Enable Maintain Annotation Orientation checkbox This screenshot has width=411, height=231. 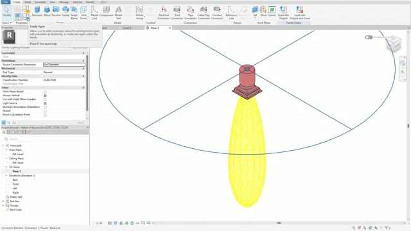click(x=45, y=107)
